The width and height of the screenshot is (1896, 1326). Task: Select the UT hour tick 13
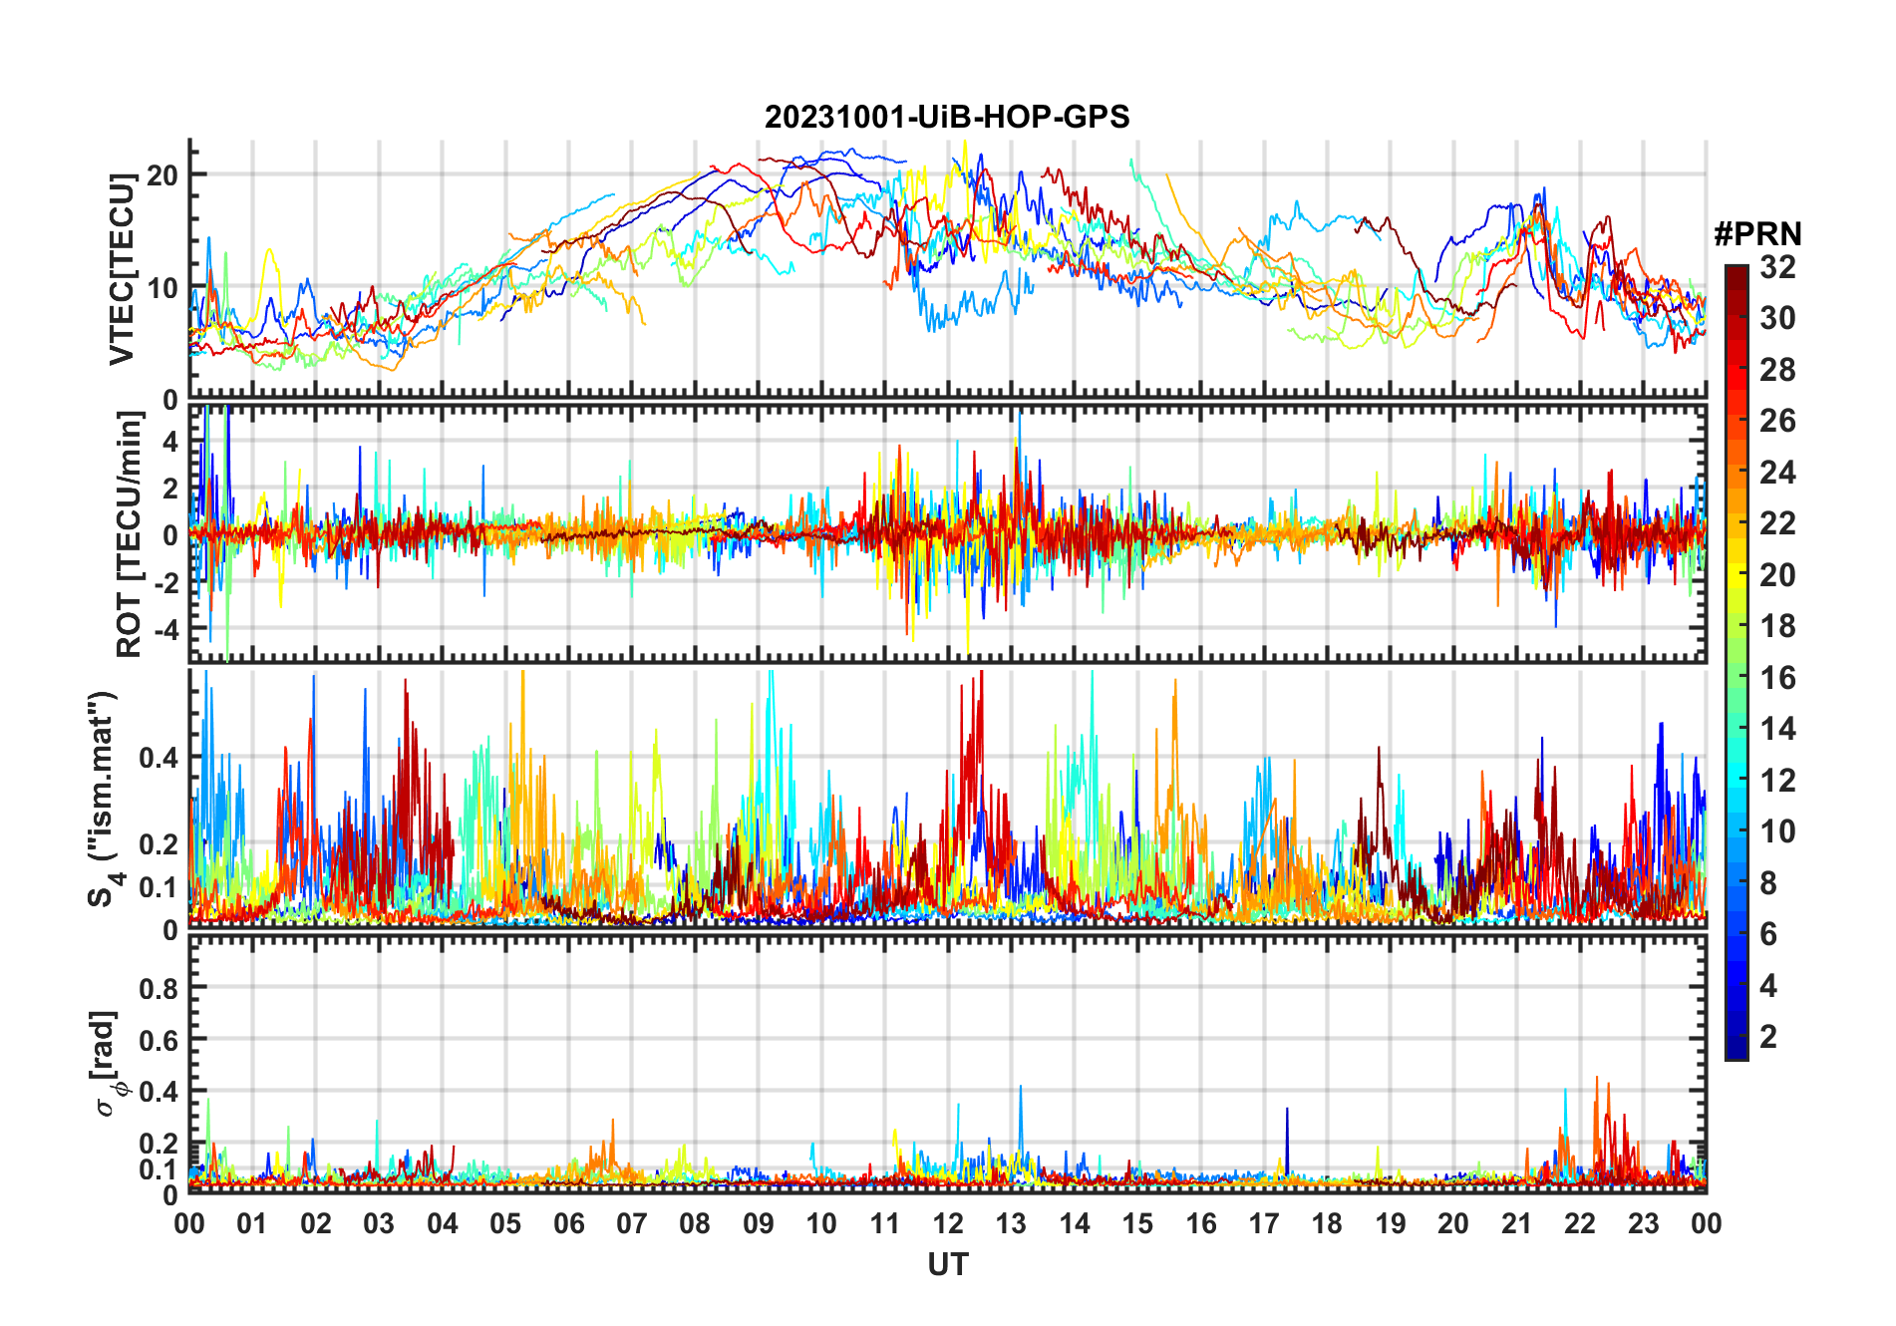pyautogui.click(x=1011, y=1224)
